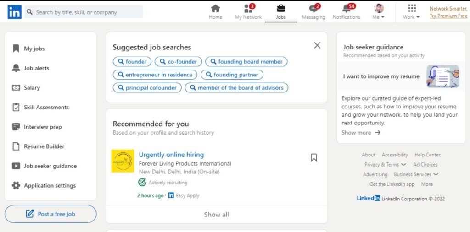Open Messaging chat bubble icon
Viewport: 470px width, 232px height.
click(313, 8)
